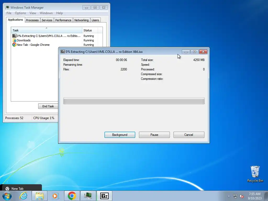268x201 pixels.
Task: Open Windows Explorer from the taskbar
Action: click(40, 196)
